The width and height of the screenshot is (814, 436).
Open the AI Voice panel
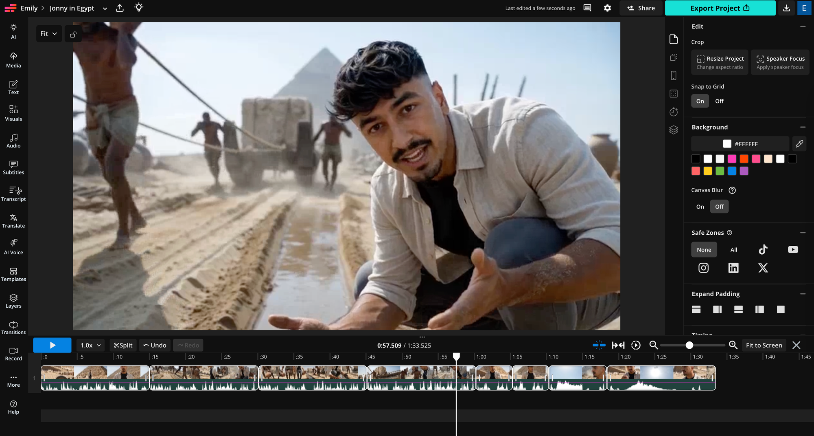[x=13, y=247]
